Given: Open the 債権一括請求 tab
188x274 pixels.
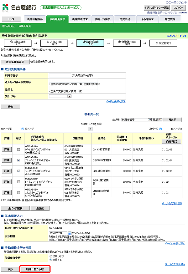Looking at the screenshot, I should coord(102,19).
